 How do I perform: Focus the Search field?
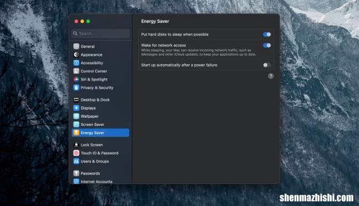101,33
